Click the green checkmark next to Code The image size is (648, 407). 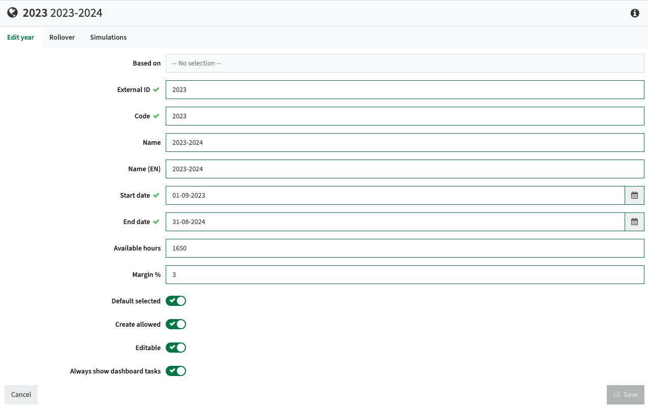(156, 116)
